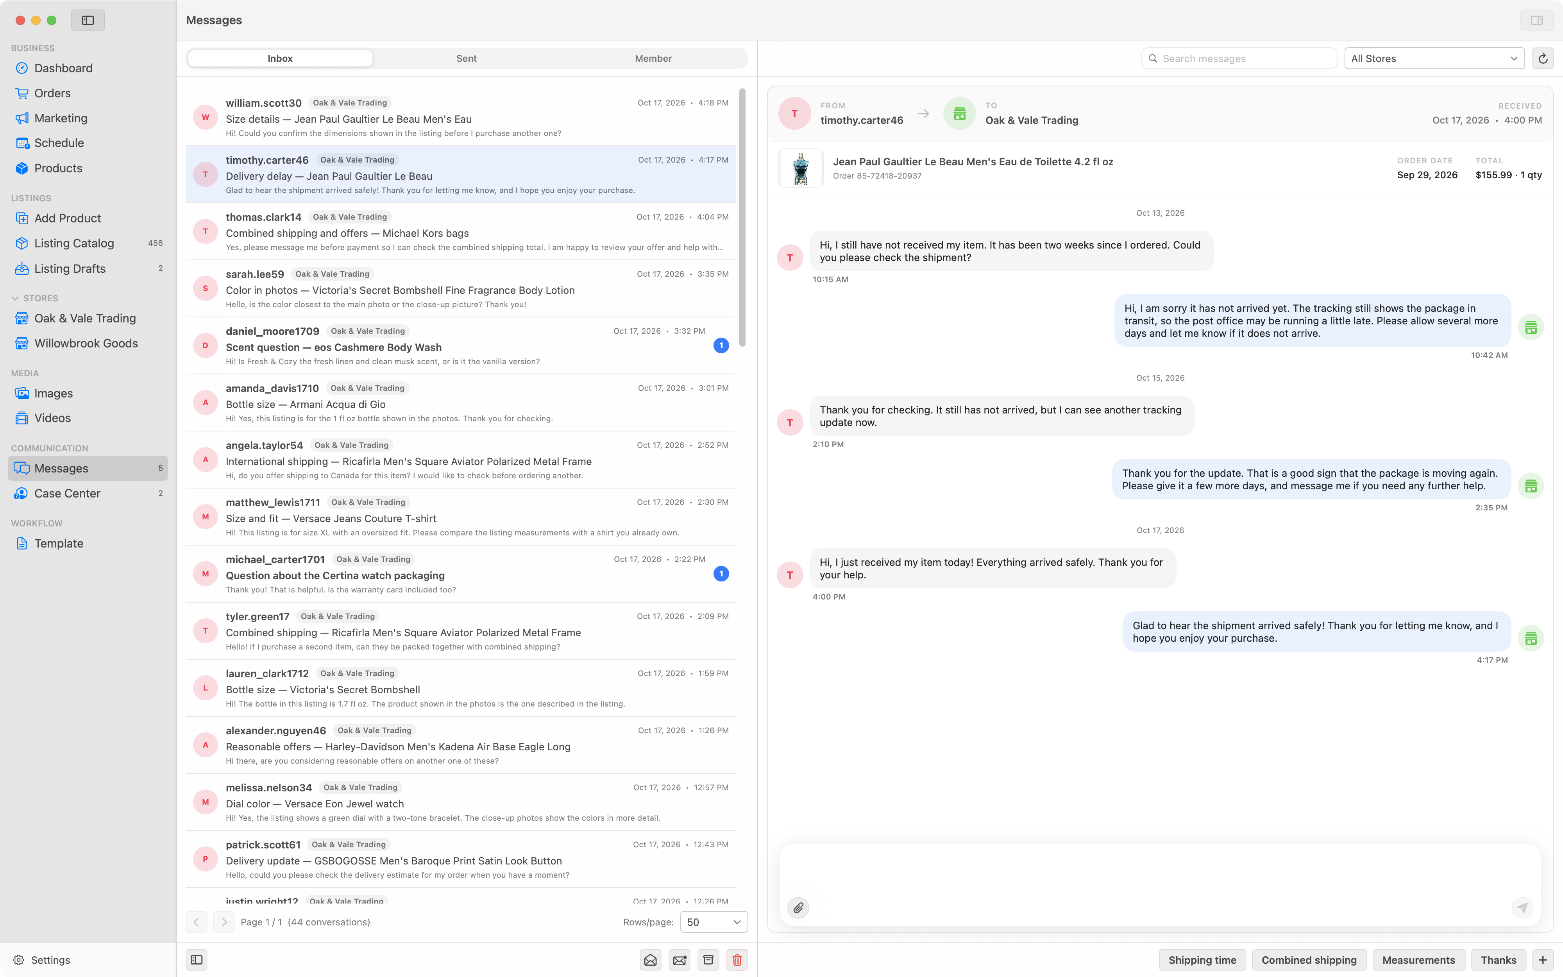Open the All Stores dropdown
Screen dimensions: 1563x977
(1434, 58)
